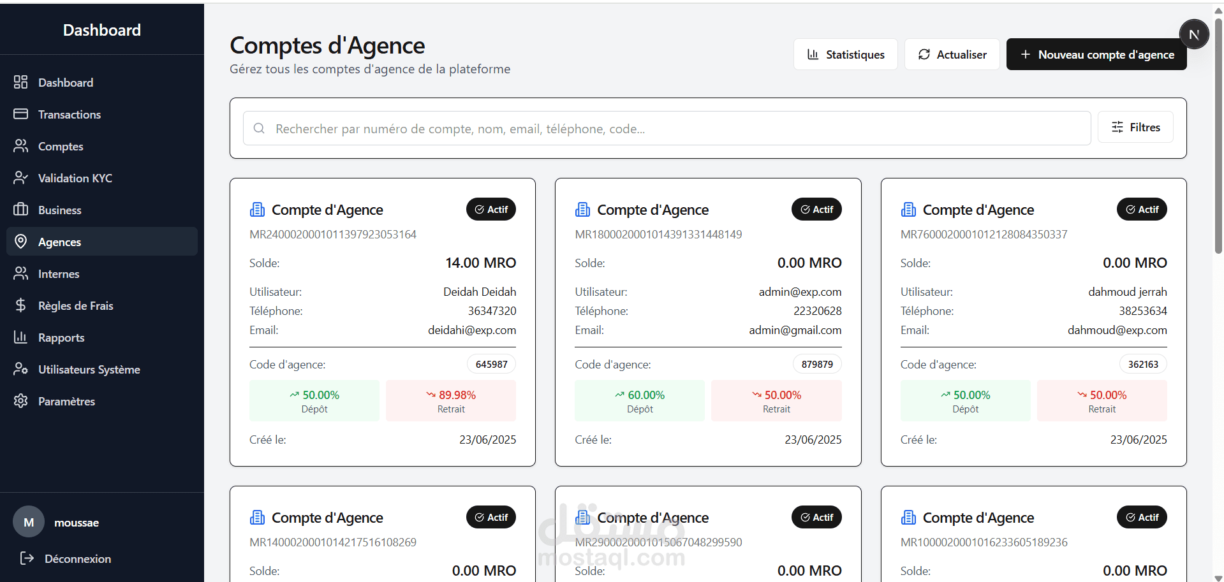Open the Dashboard menu item
Viewport: 1224px width, 582px height.
coord(102,82)
